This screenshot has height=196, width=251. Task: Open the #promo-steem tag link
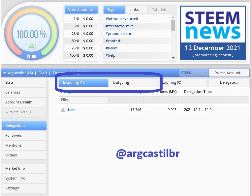(118, 34)
